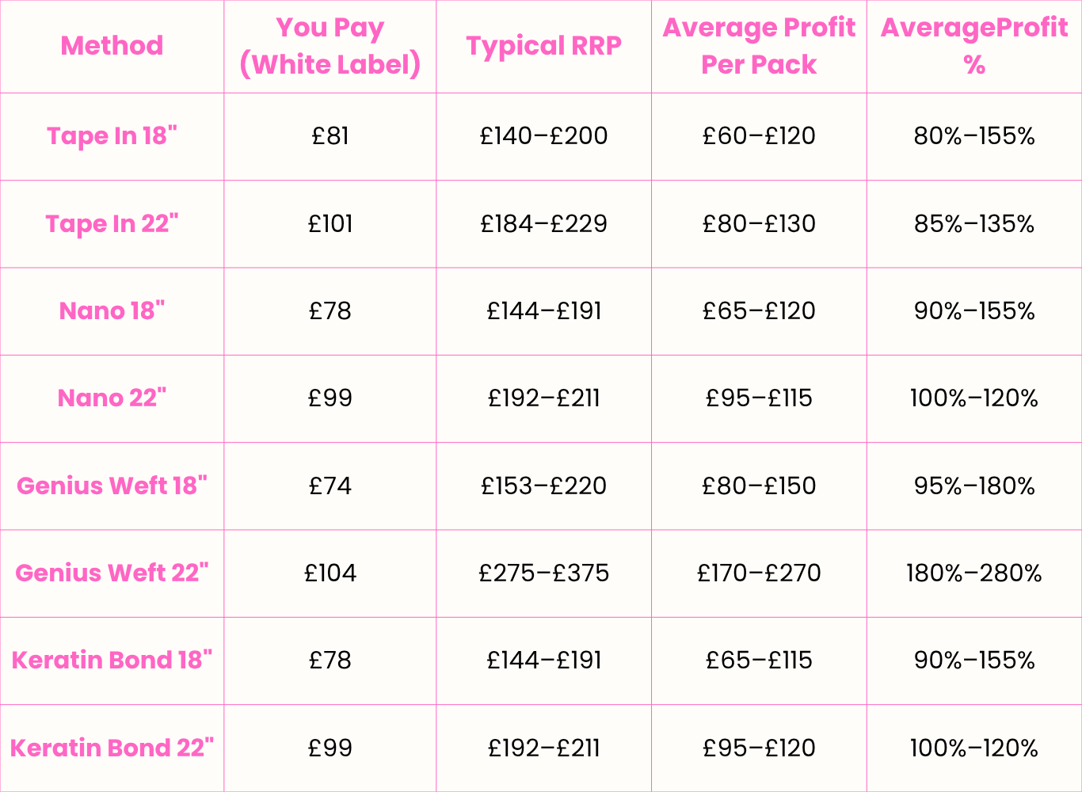
Task: Click the Typical RRP column header
Action: (543, 46)
